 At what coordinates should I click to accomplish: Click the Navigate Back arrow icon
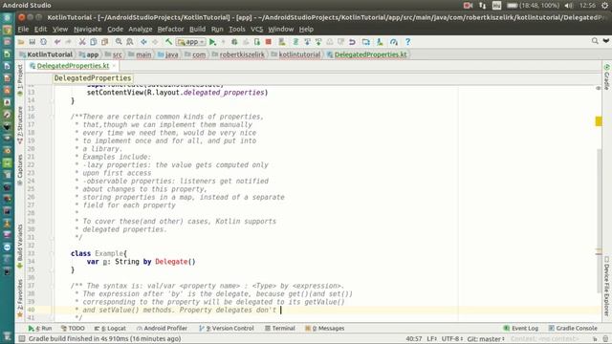click(x=143, y=42)
